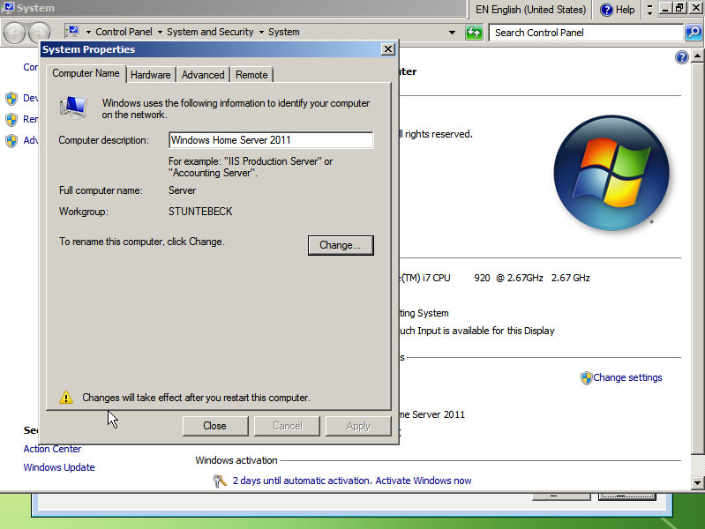
Task: Click the Close button in System Properties
Action: tap(214, 426)
